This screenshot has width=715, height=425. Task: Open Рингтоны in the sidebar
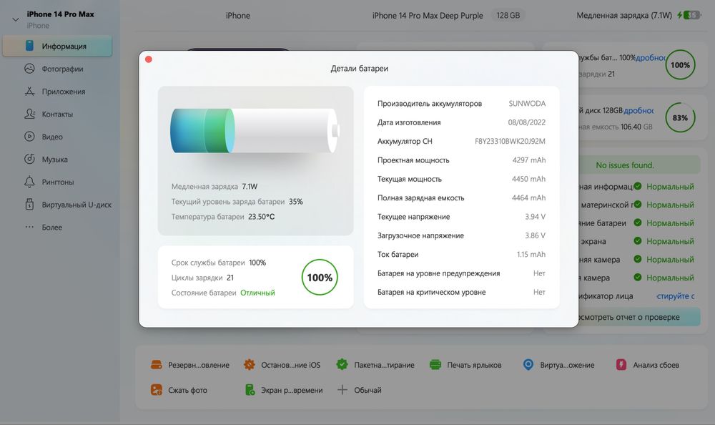(x=57, y=182)
